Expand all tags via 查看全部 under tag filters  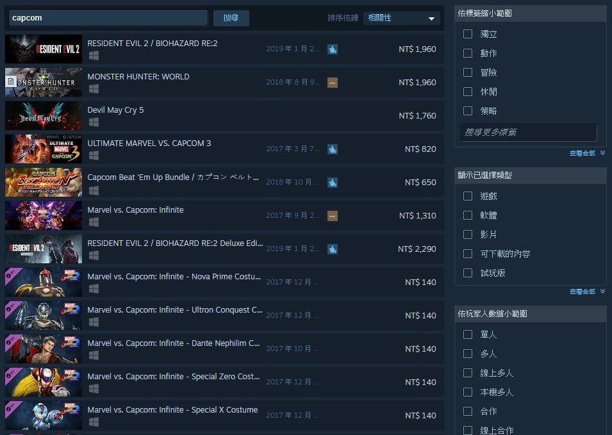pyautogui.click(x=587, y=153)
